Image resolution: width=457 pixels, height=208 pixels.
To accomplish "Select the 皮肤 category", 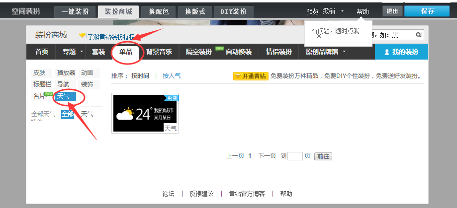I will 41,73.
